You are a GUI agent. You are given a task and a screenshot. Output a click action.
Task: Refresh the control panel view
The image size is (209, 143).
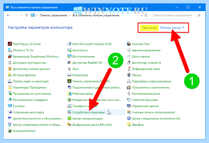(146, 16)
